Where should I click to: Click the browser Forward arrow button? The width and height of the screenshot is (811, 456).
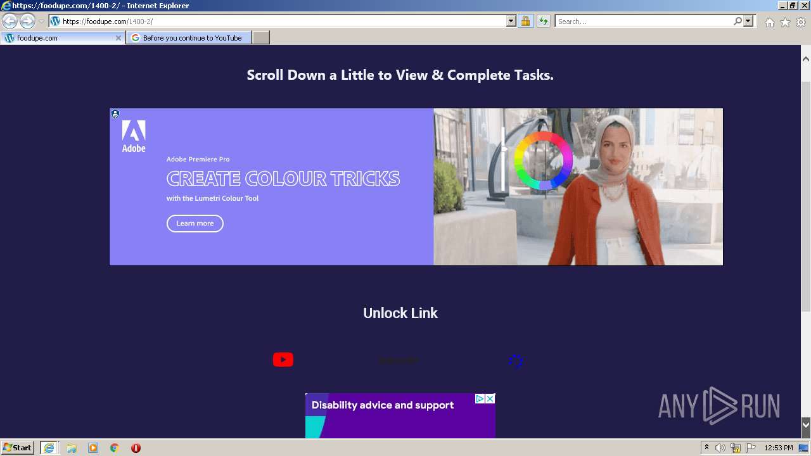point(27,21)
